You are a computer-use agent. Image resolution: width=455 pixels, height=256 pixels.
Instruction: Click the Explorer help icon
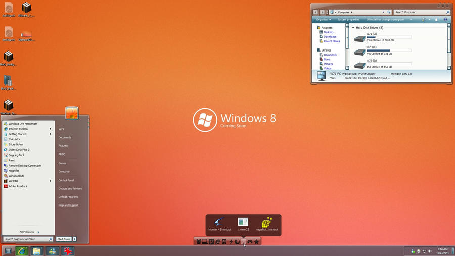pos(445,19)
